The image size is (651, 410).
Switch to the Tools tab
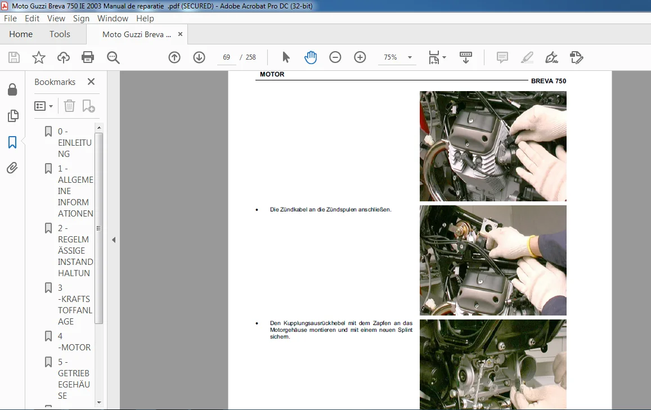pos(60,34)
